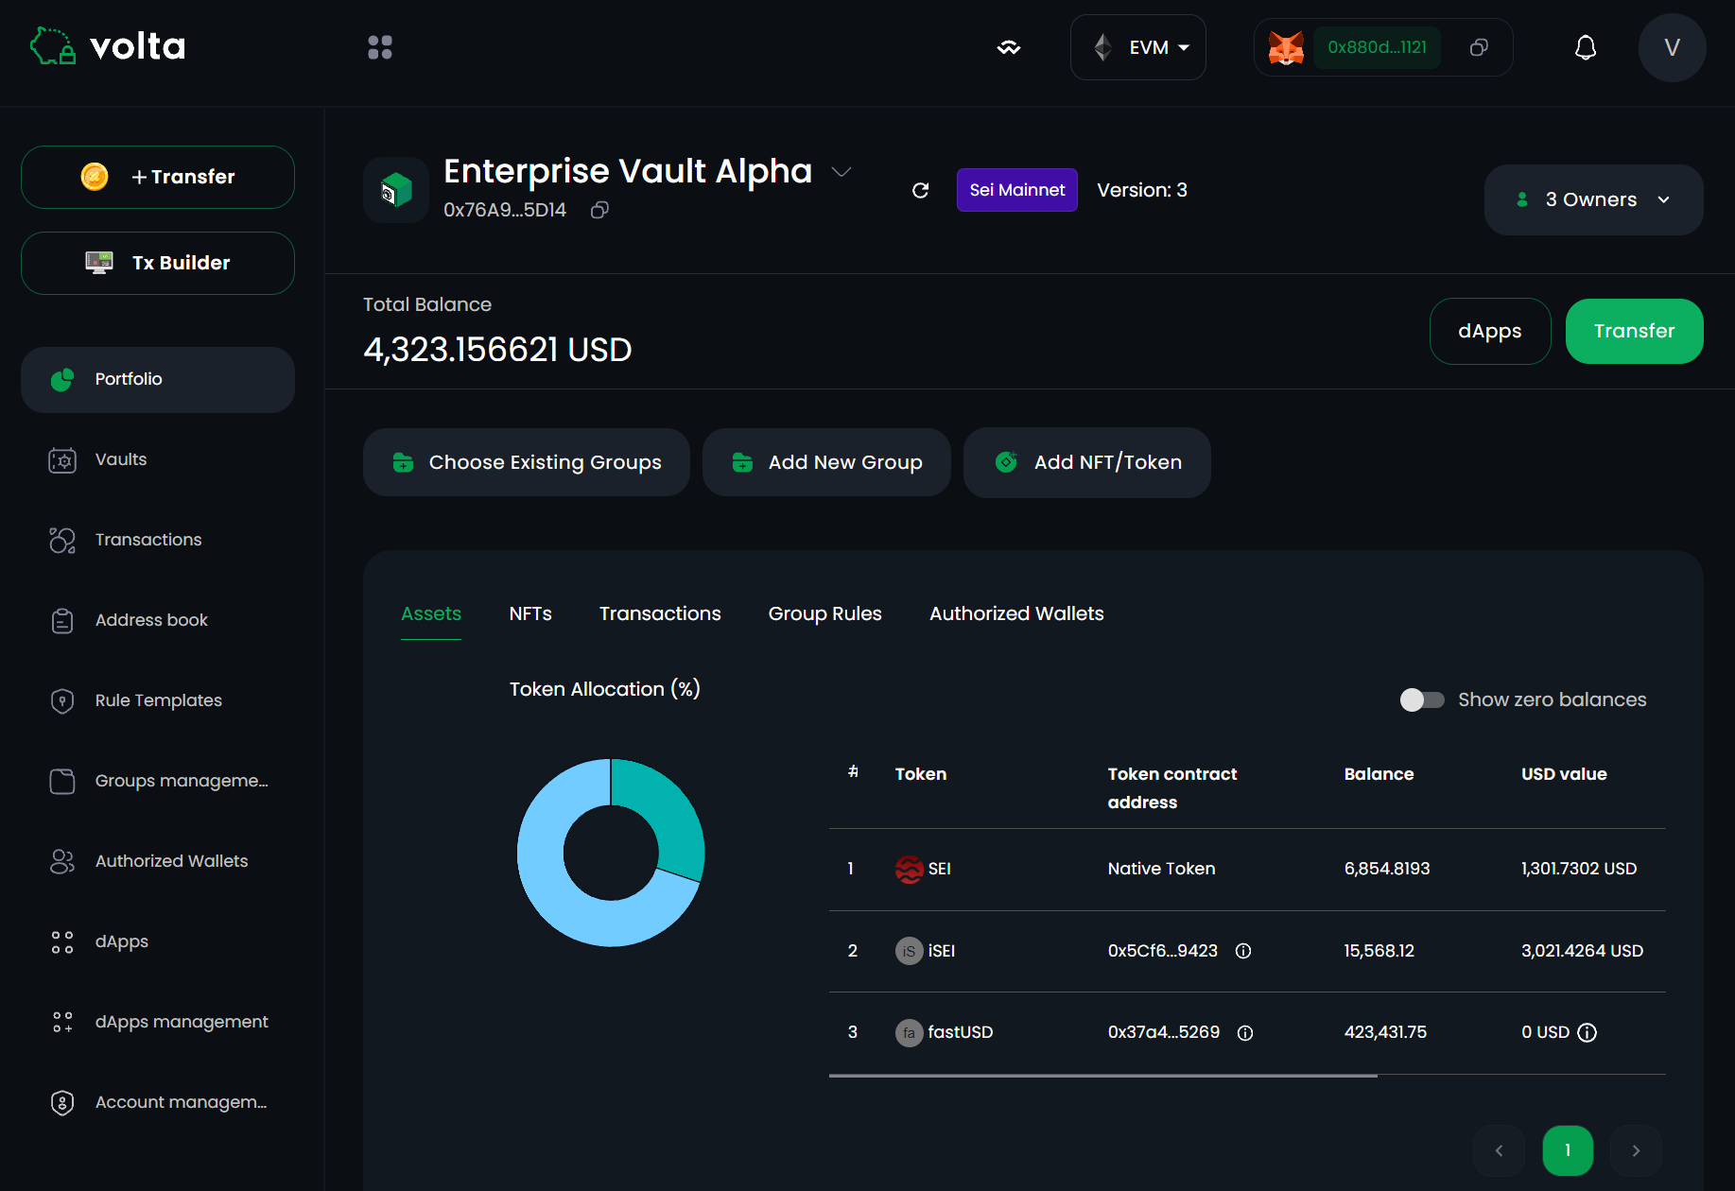Open the apps grid icon in header
Image resolution: width=1735 pixels, height=1191 pixels.
pos(380,47)
